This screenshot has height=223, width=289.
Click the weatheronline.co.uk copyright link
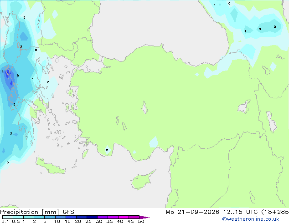250,219
